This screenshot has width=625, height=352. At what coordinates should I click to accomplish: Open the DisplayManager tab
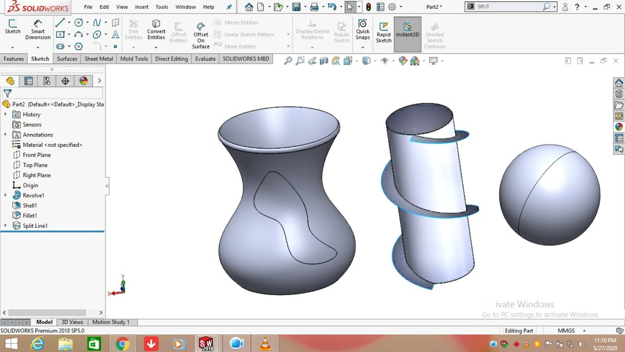coord(83,81)
